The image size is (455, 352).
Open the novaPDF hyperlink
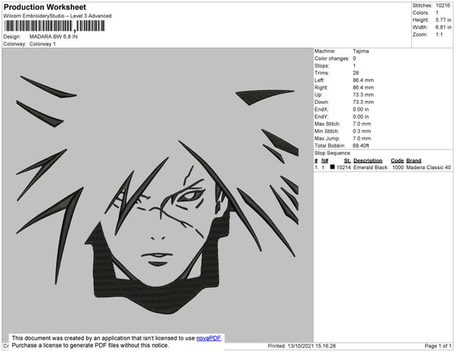(209, 338)
